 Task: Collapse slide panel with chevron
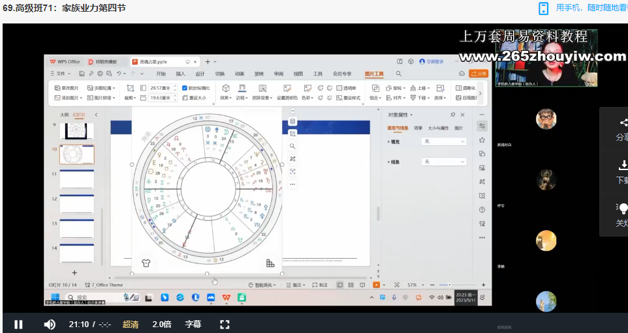(96, 115)
